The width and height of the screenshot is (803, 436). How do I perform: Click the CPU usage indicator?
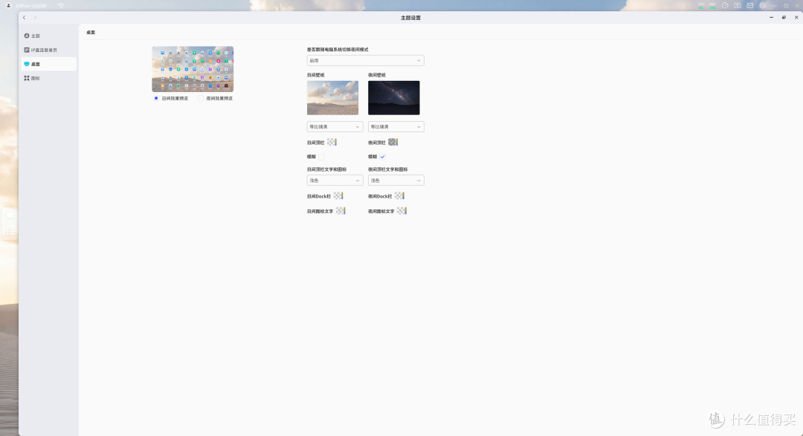(700, 6)
